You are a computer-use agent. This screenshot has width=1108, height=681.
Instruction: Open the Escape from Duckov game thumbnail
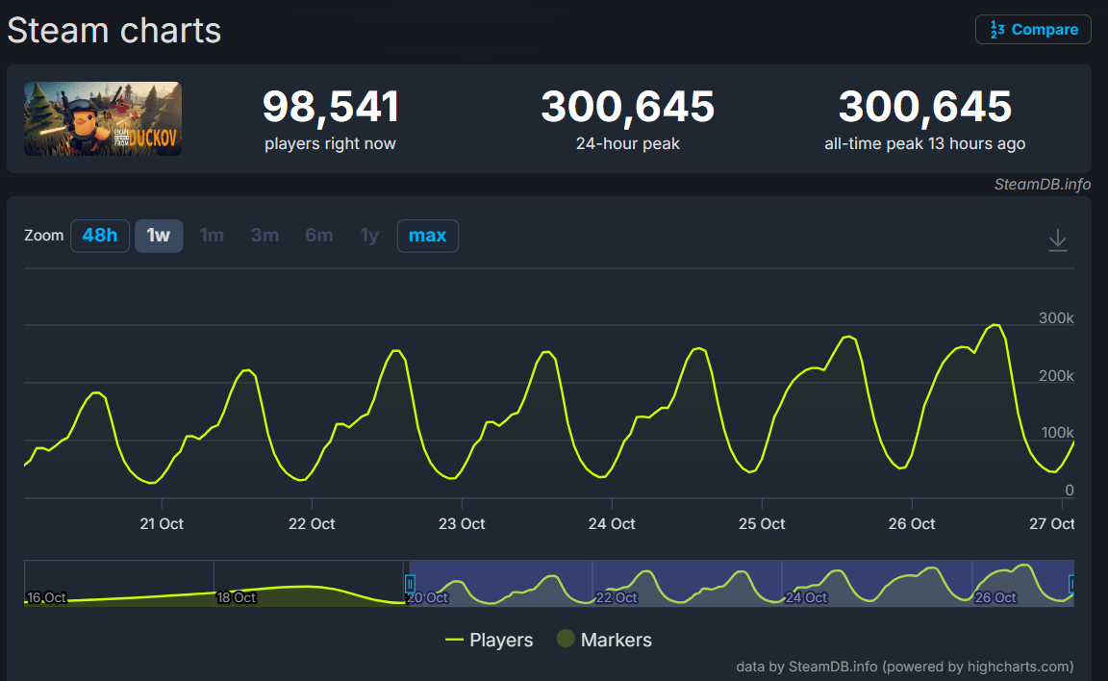(x=103, y=118)
